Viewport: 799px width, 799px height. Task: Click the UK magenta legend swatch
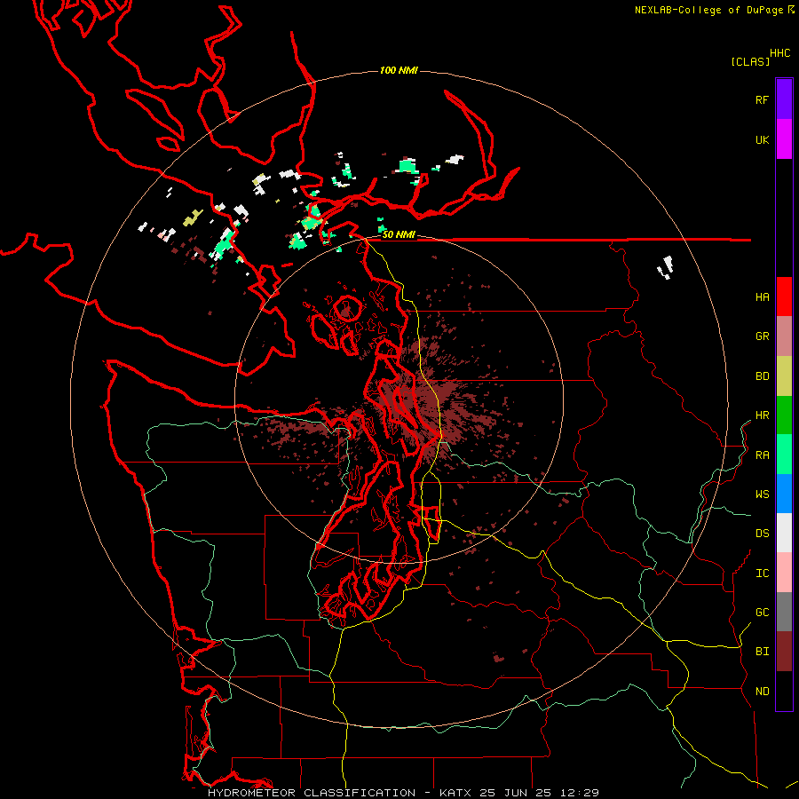784,139
